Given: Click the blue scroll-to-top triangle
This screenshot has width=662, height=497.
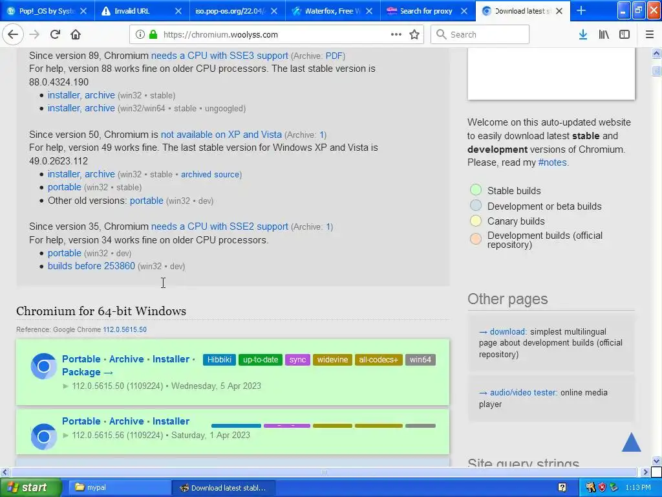Looking at the screenshot, I should (x=631, y=442).
